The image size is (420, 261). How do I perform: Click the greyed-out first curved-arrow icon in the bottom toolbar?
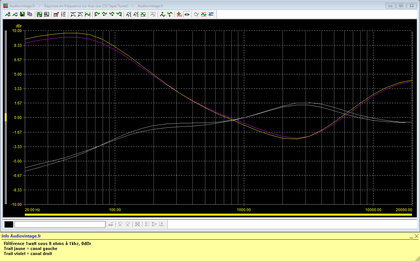[120, 224]
